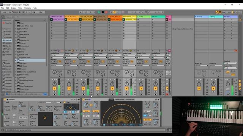Select Instruments category in browser
The height and width of the screenshot is (136, 243).
[x=7, y=37]
